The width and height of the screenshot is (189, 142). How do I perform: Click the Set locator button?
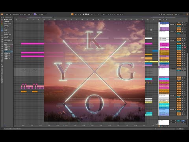pyautogui.click(x=160, y=19)
